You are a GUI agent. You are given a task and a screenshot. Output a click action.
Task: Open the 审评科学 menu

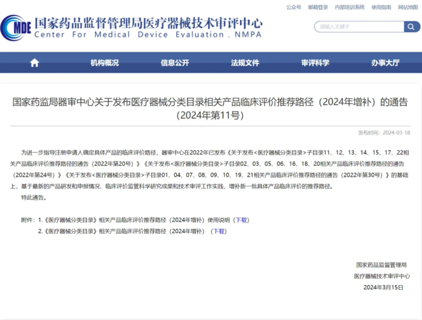click(x=315, y=63)
